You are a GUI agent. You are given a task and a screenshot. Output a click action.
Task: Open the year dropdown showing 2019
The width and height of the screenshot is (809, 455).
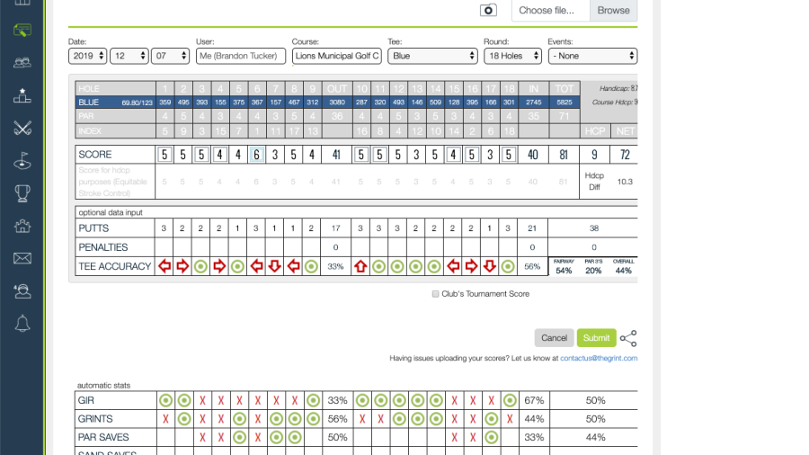coord(87,56)
